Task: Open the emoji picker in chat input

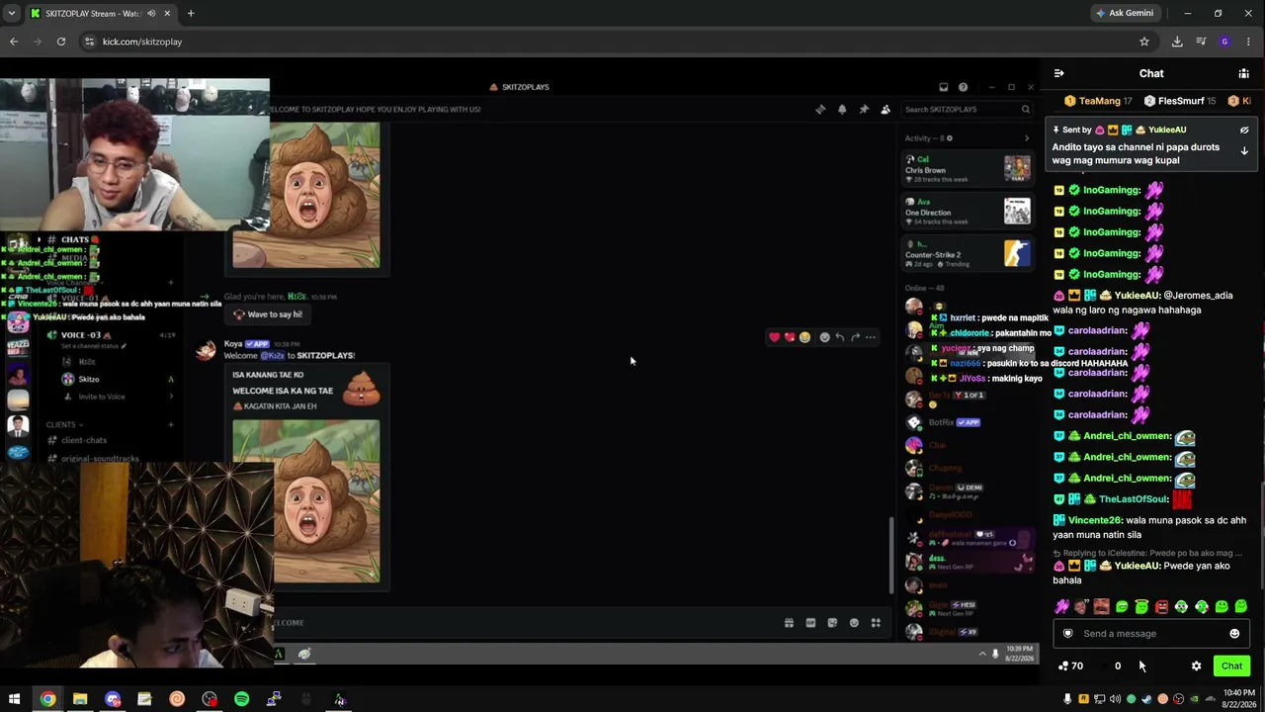Action: tap(1234, 634)
